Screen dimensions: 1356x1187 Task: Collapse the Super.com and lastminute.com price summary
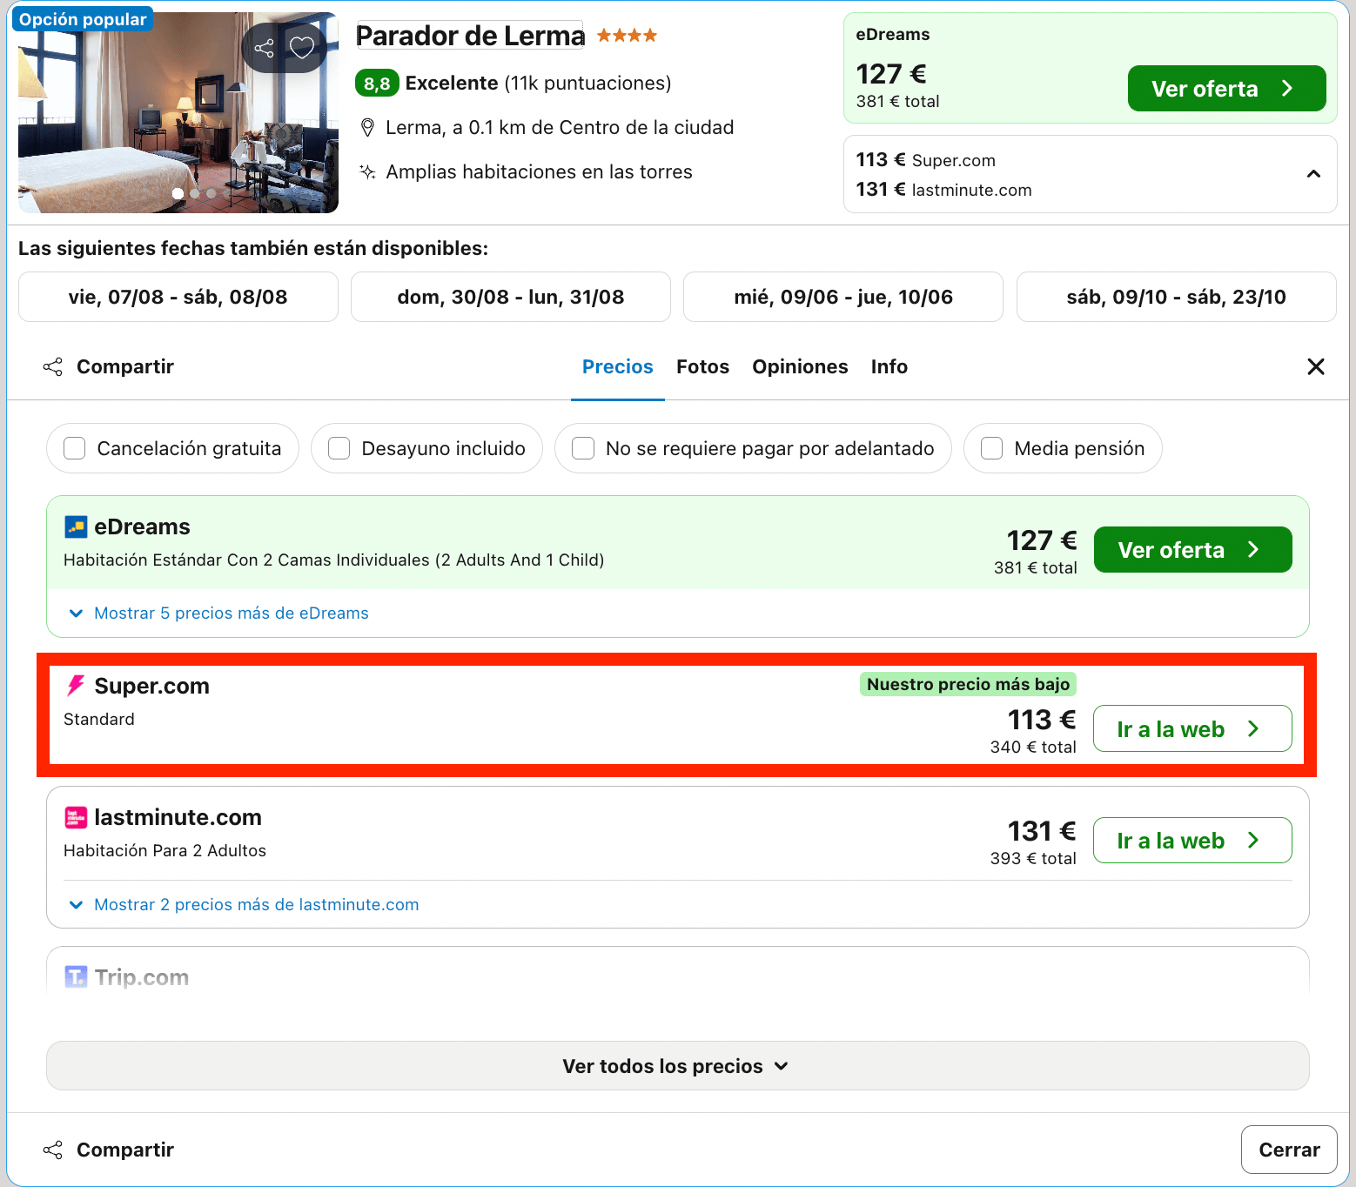coord(1313,174)
